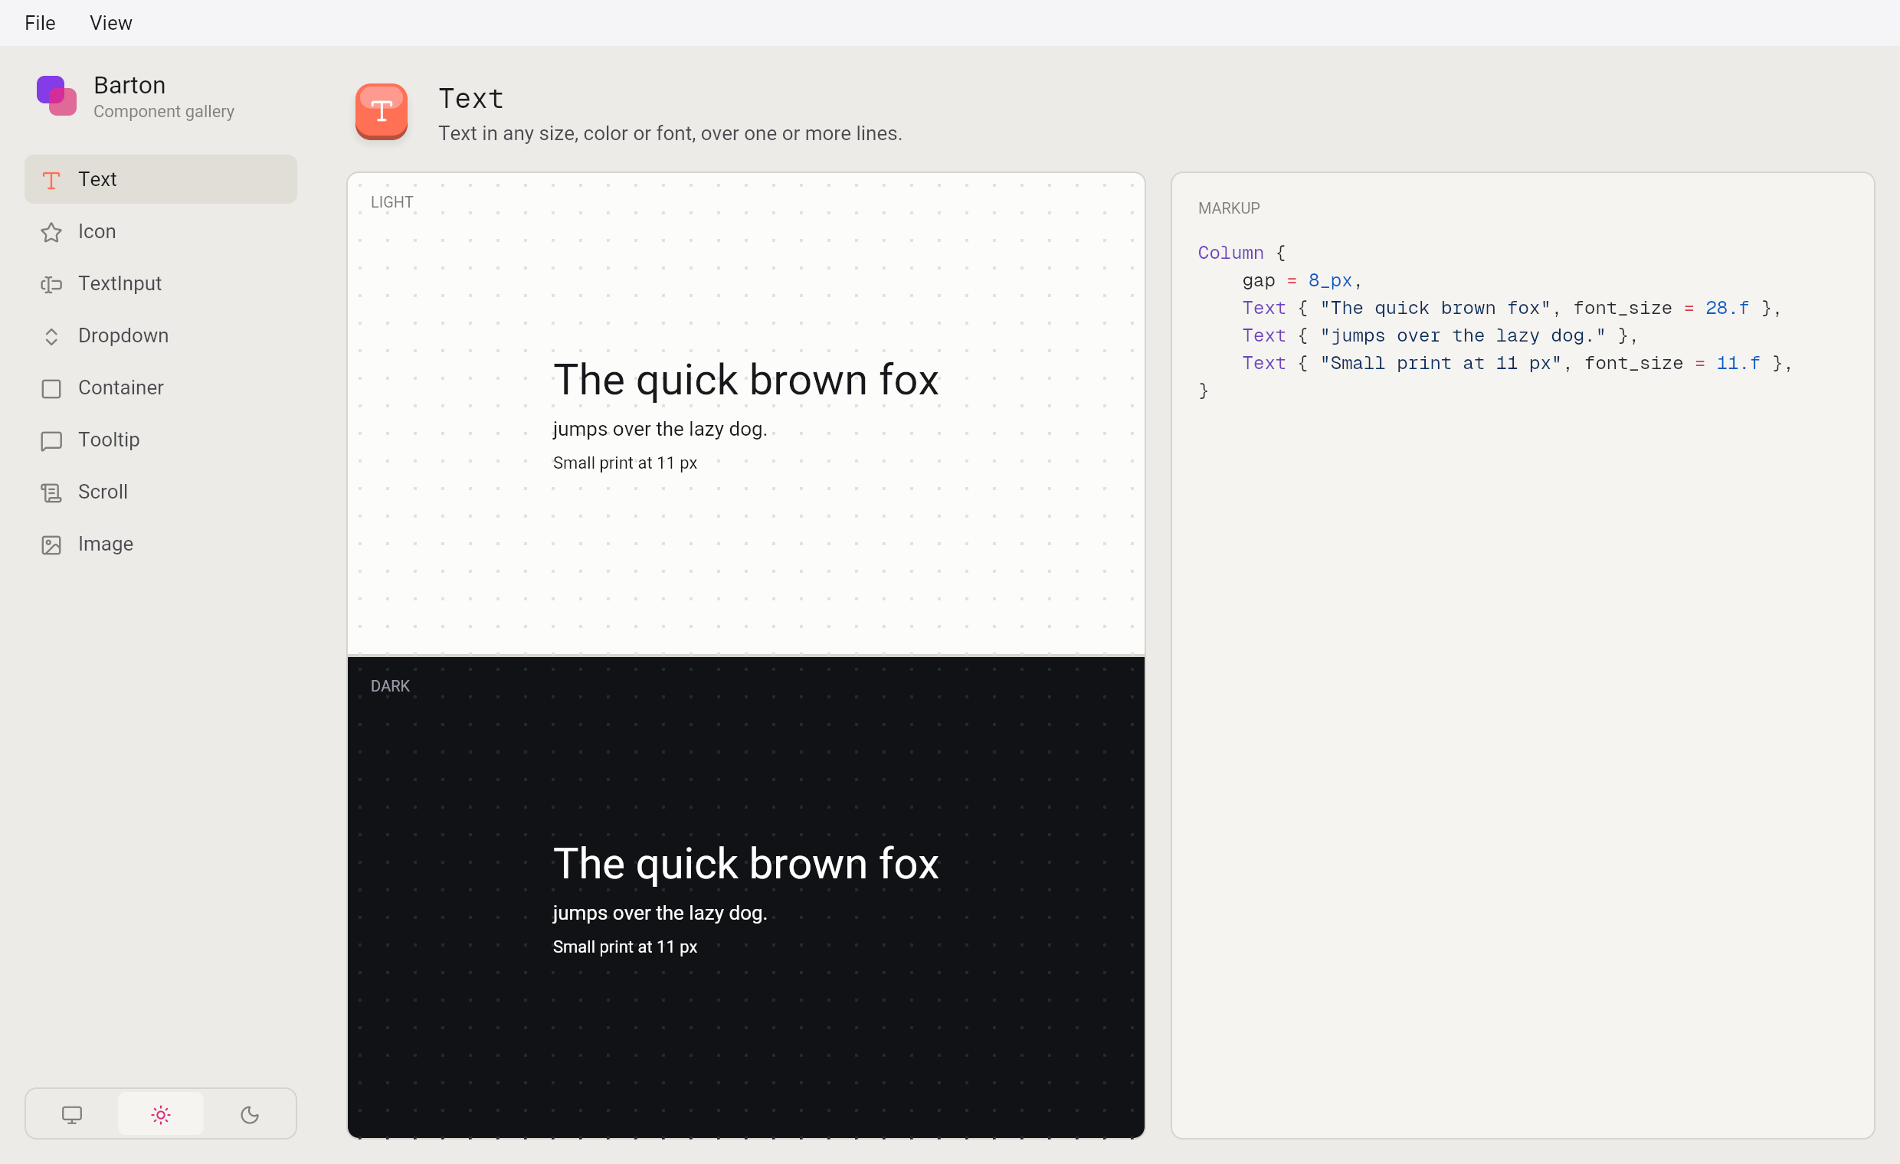Click the orange Text header icon
Screen dimensions: 1900x1164
381,112
